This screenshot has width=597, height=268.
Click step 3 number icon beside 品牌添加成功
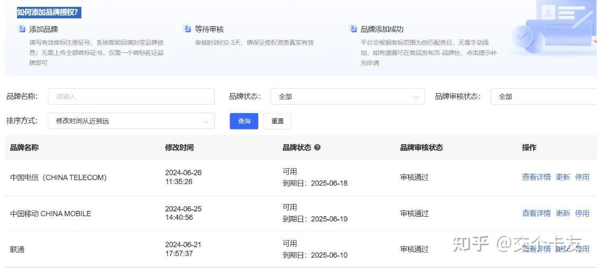pos(353,29)
